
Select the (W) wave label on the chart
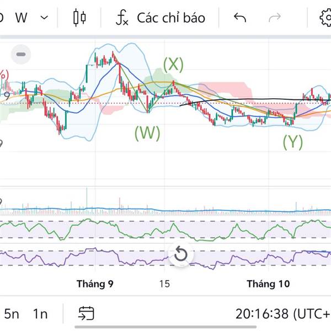147,132
